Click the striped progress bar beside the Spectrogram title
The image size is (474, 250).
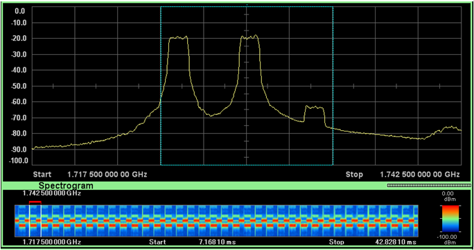pyautogui.click(x=429, y=186)
